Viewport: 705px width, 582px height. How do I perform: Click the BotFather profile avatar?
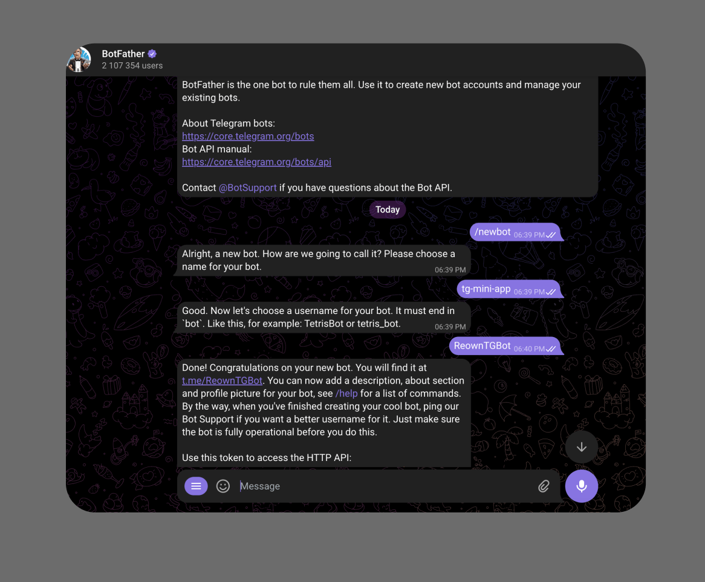point(79,59)
